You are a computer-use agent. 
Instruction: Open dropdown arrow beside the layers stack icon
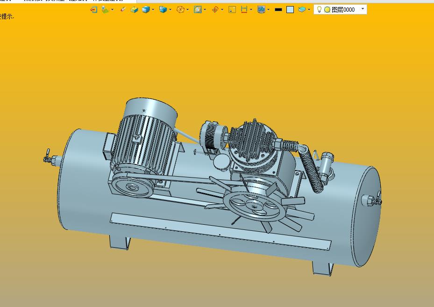click(309, 9)
